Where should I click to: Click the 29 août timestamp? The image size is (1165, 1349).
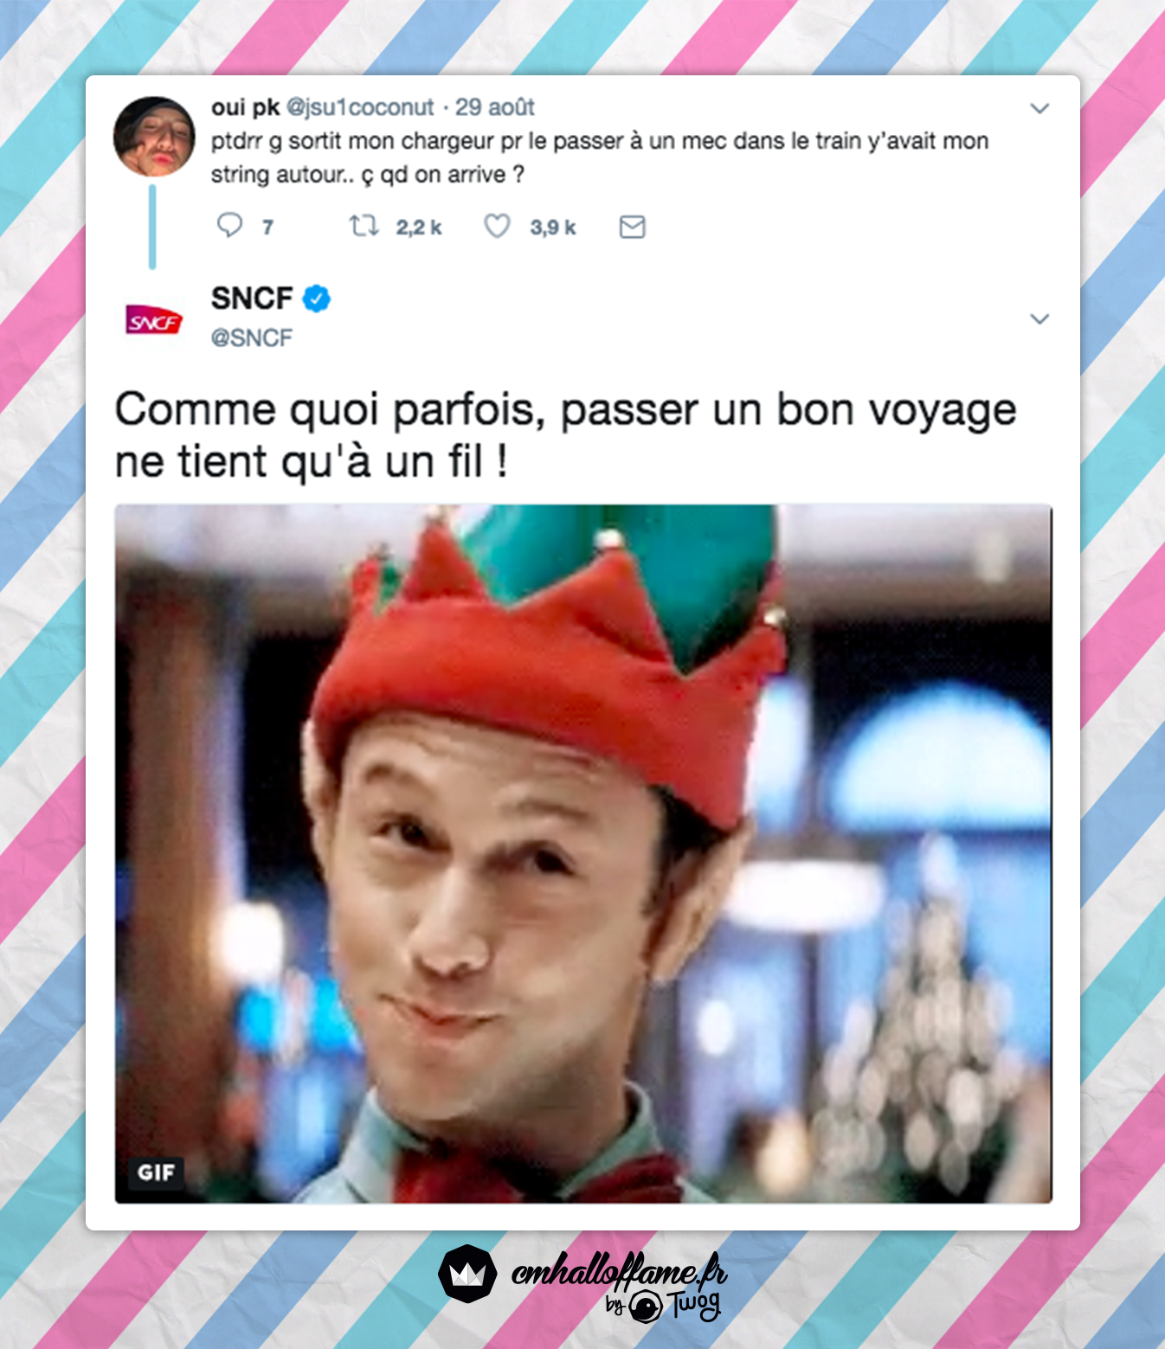click(x=495, y=107)
